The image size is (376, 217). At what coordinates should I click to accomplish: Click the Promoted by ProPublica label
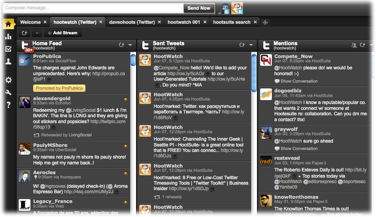click(59, 88)
